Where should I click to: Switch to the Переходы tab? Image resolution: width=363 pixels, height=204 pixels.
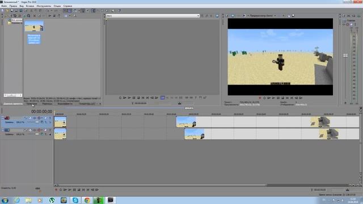click(48, 104)
